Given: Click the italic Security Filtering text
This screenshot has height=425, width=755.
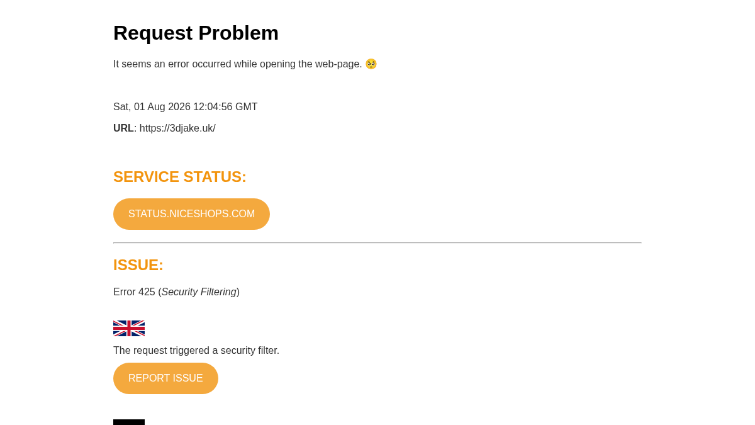Looking at the screenshot, I should click(x=199, y=292).
